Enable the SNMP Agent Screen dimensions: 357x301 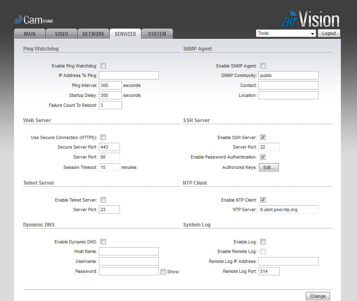[263, 65]
